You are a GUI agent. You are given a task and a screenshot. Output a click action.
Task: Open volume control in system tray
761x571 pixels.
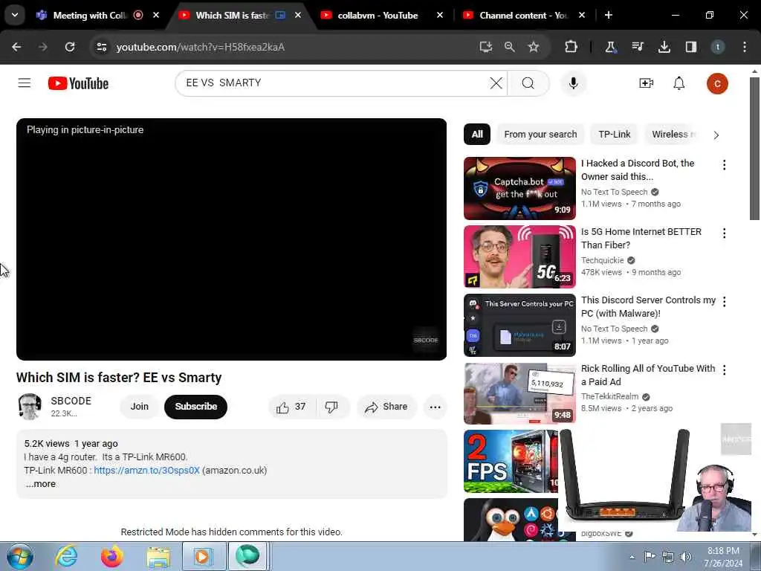pyautogui.click(x=686, y=557)
